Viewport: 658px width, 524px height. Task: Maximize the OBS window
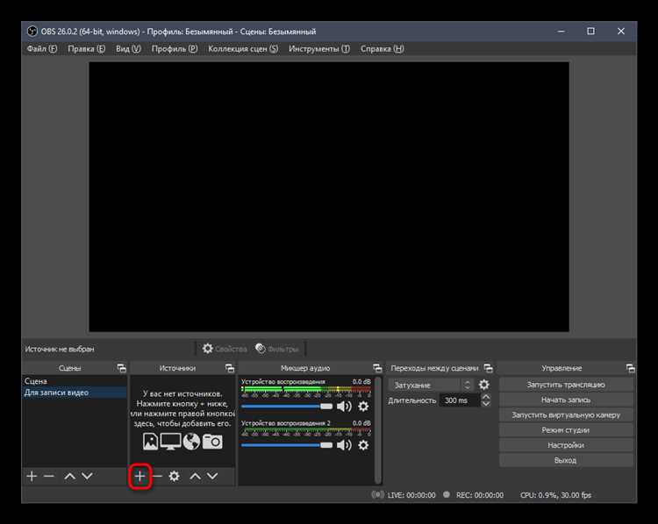point(590,31)
